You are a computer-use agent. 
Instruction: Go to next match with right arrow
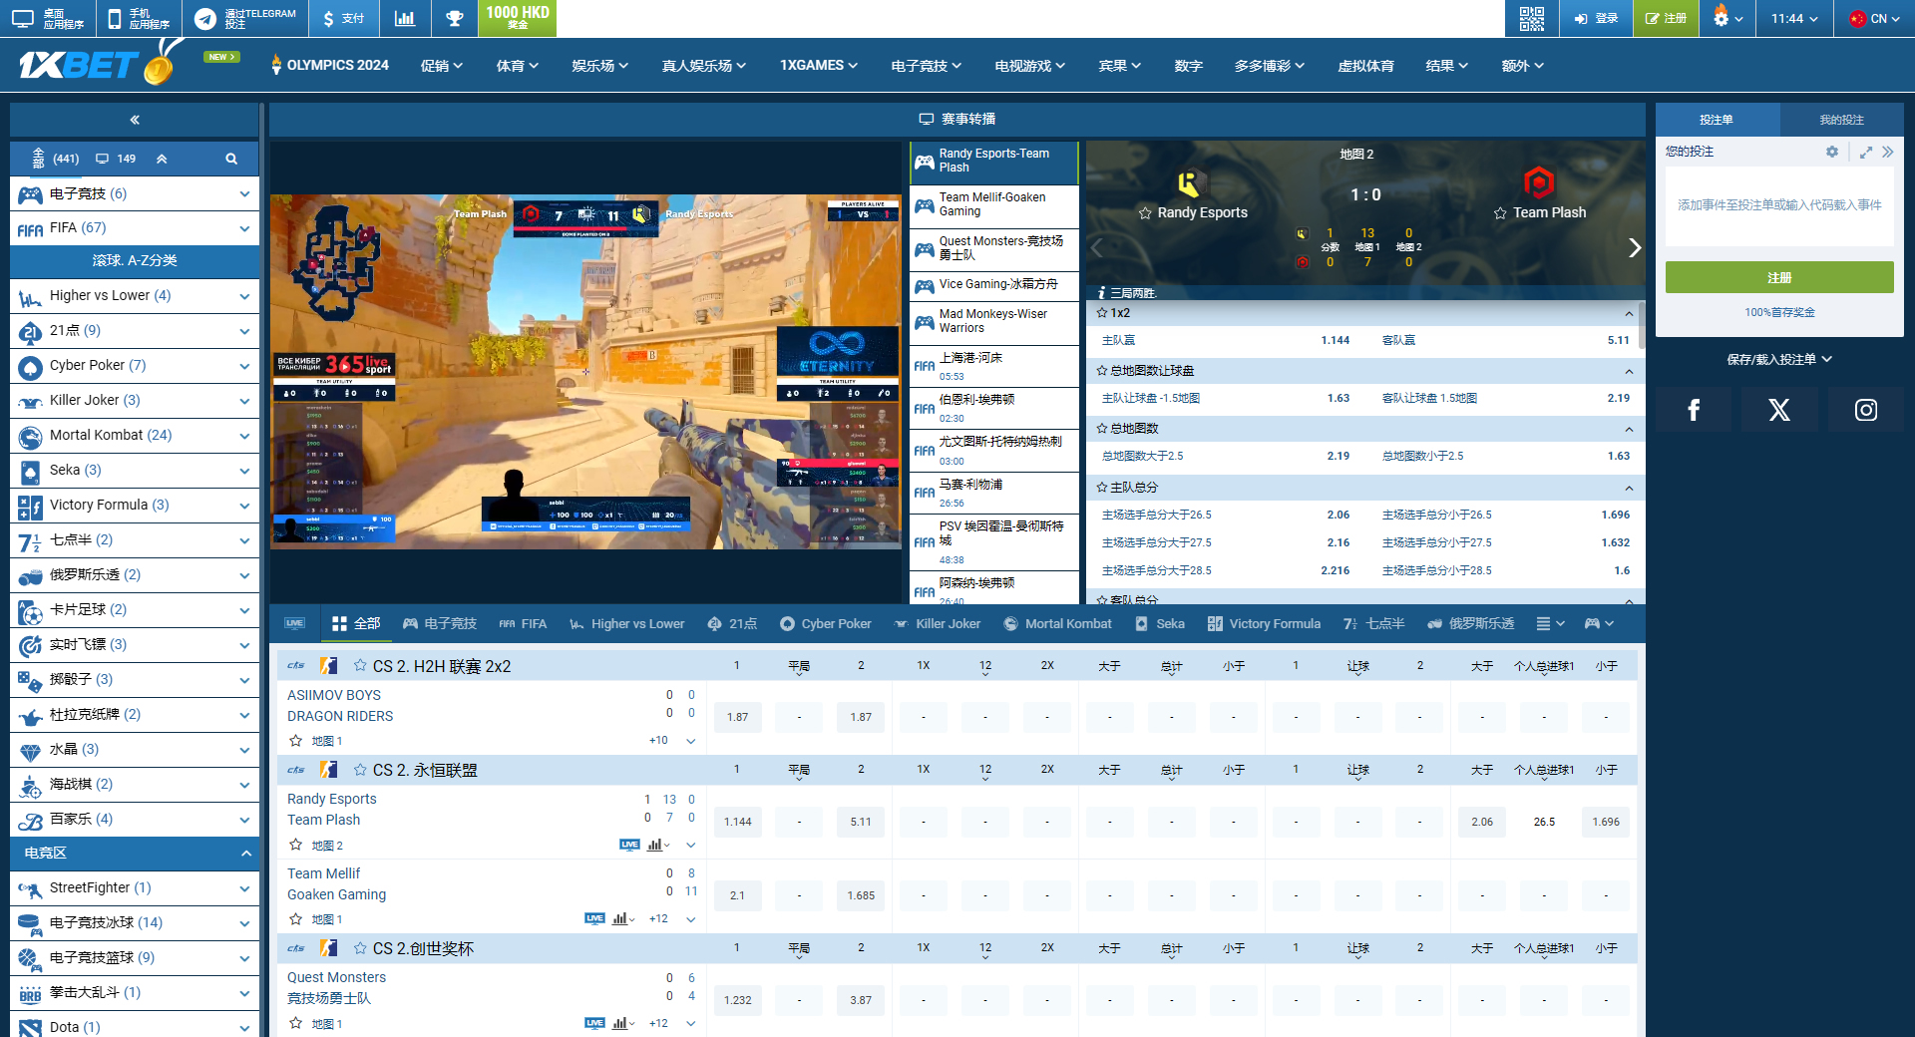(1634, 247)
